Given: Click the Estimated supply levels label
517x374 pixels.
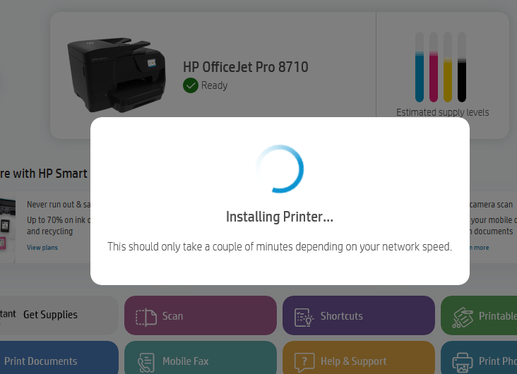Looking at the screenshot, I should (442, 112).
